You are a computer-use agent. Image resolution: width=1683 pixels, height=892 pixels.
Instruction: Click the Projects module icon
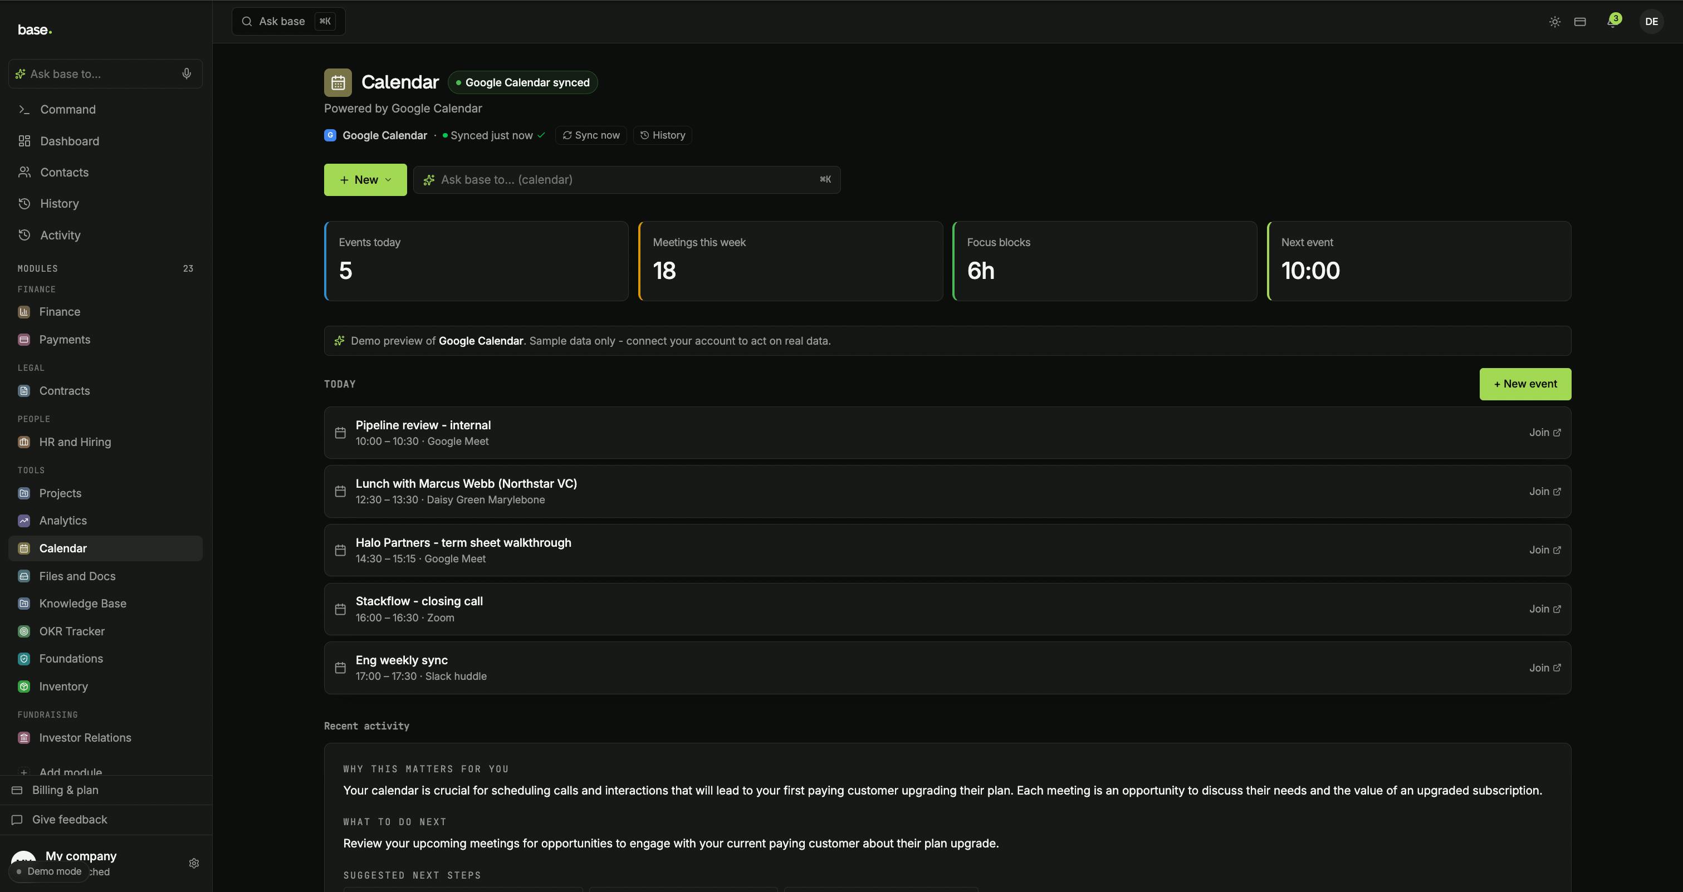24,493
